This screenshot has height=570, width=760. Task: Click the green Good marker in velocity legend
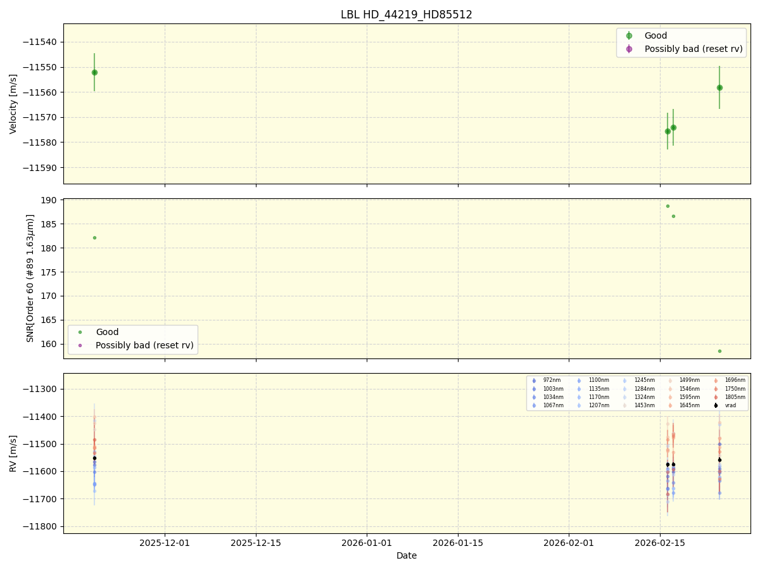click(629, 36)
